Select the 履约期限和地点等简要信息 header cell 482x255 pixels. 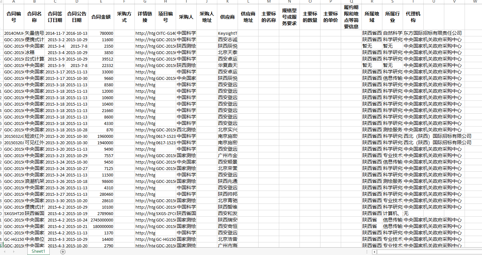click(x=351, y=17)
